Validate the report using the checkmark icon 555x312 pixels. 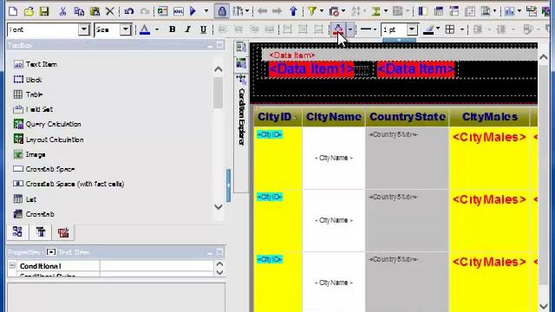(x=162, y=11)
